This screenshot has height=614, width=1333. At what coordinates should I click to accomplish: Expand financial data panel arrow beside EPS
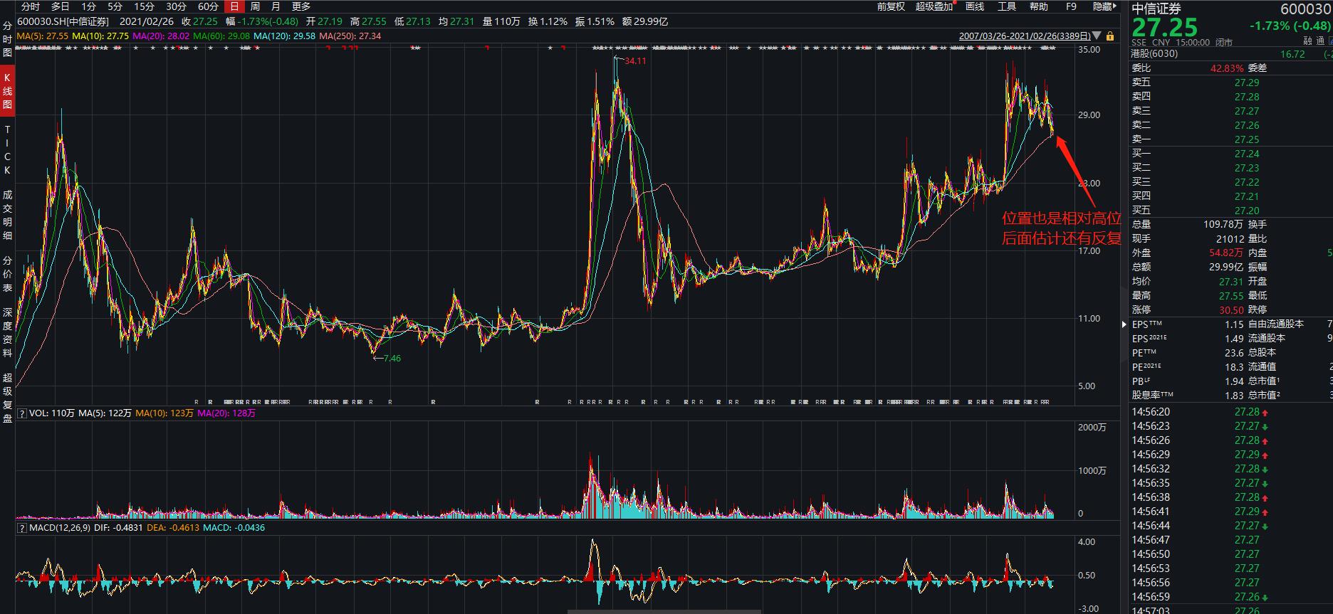click(x=1125, y=324)
